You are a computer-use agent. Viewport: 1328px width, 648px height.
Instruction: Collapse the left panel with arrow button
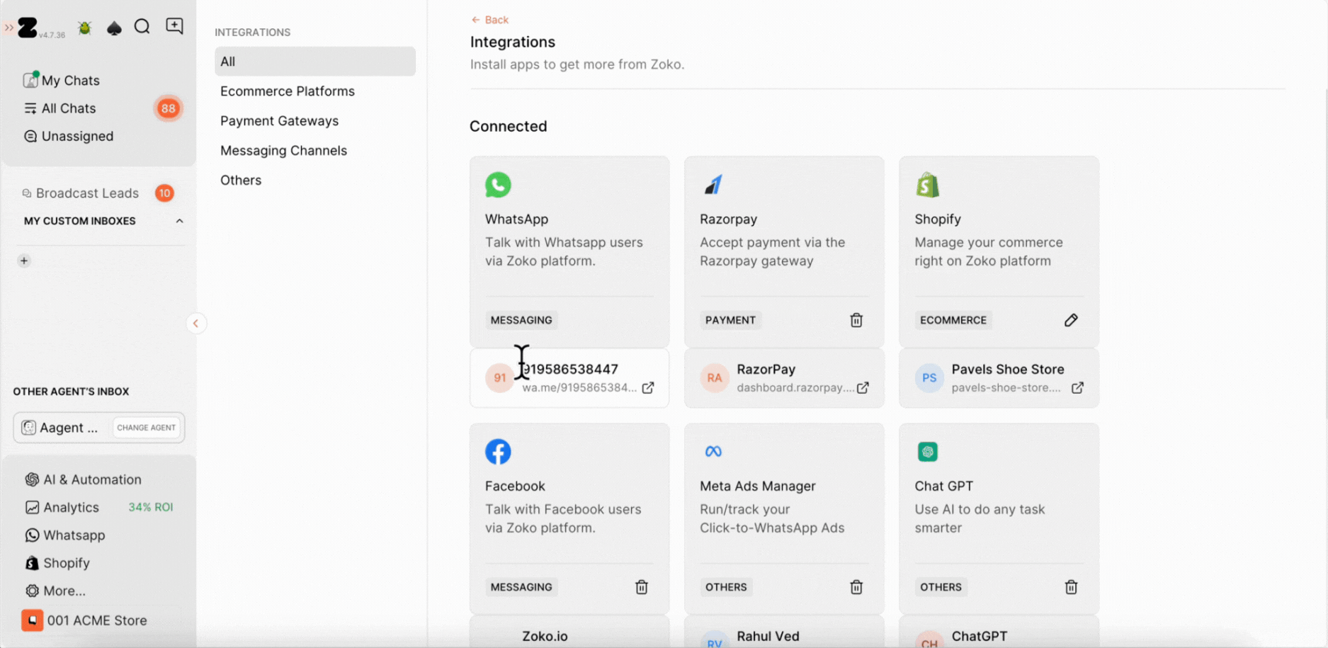[x=196, y=324]
